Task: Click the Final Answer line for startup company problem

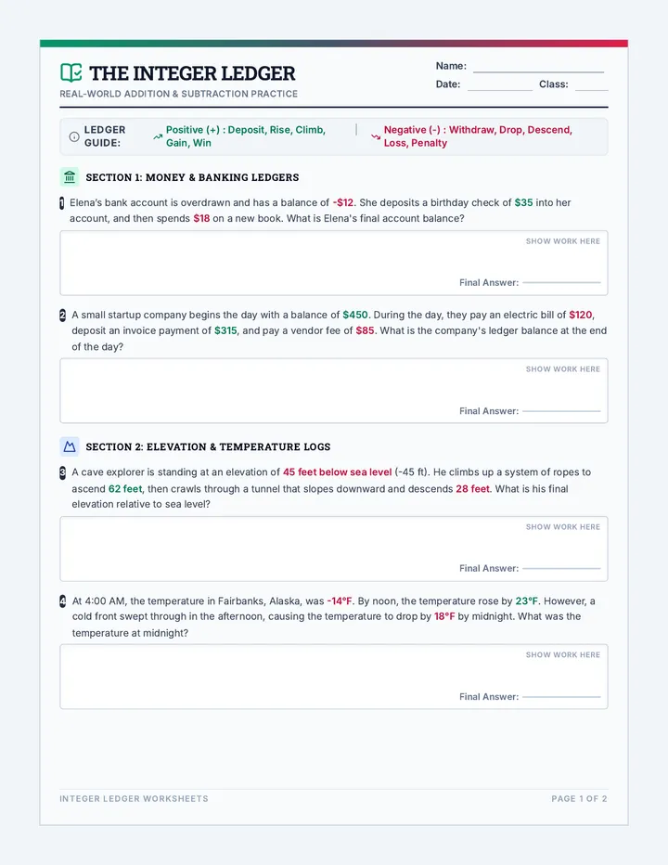Action: coord(561,411)
